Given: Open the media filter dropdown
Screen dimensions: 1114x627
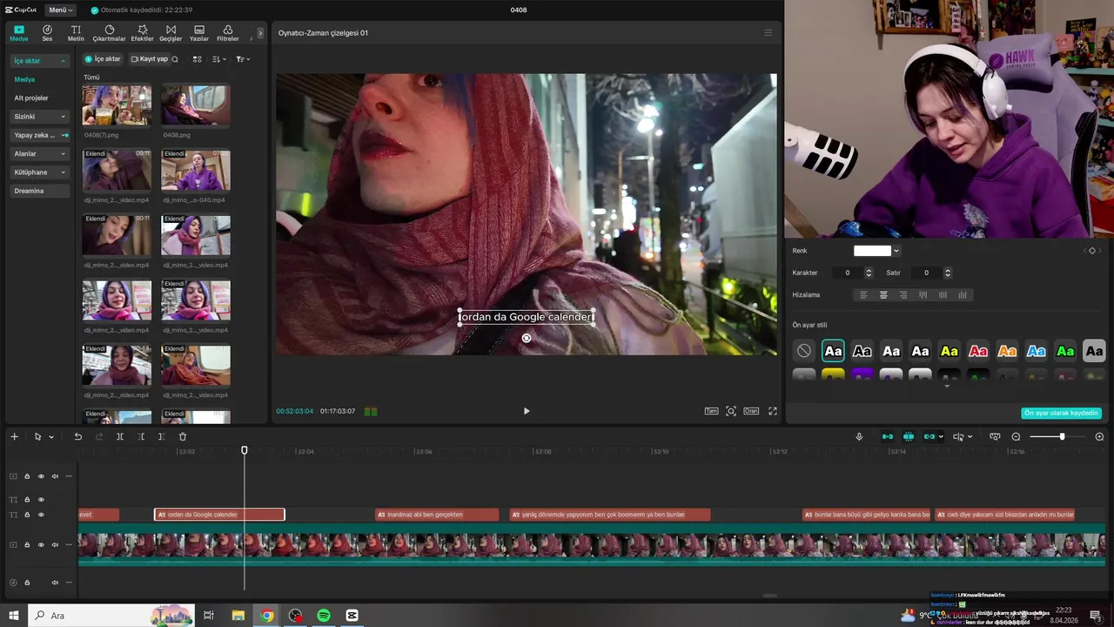Looking at the screenshot, I should pos(243,59).
